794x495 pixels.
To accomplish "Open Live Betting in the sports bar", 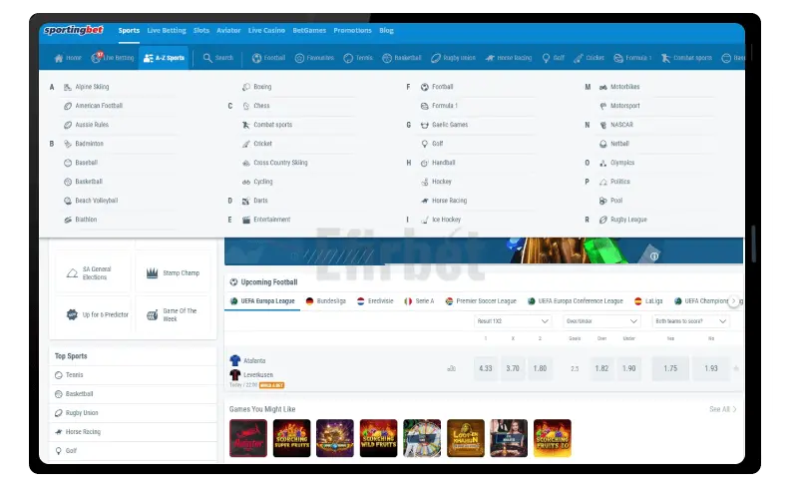I will coord(113,58).
